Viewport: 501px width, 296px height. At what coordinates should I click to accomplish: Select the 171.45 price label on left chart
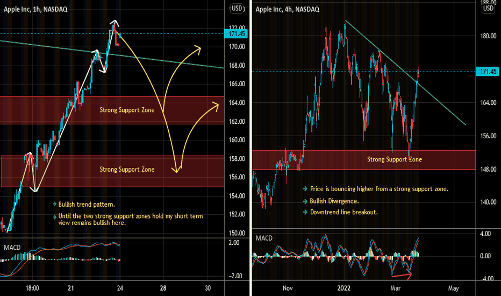(236, 33)
